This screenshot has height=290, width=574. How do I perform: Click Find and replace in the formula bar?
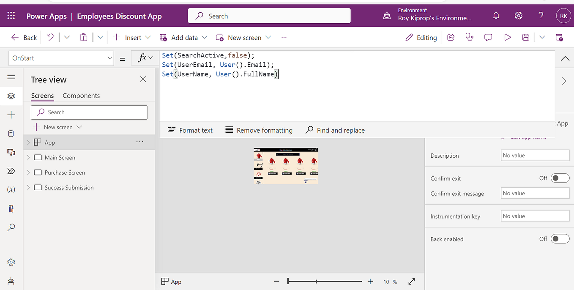(335, 130)
